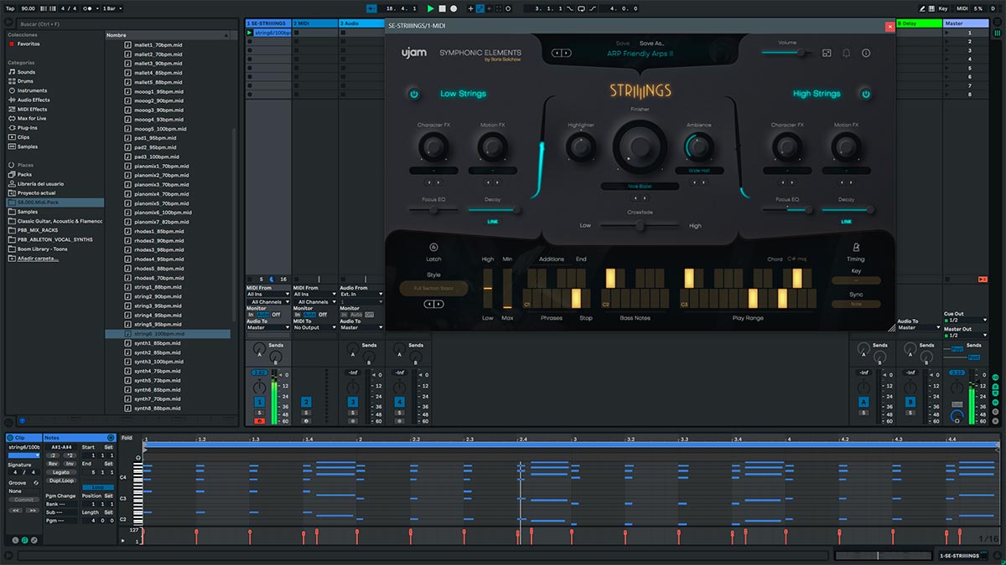Toggle track 1 activator button
Screen dimensions: 1006x565
pos(259,403)
